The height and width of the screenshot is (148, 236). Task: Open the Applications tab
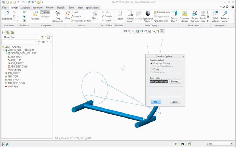click(92, 8)
